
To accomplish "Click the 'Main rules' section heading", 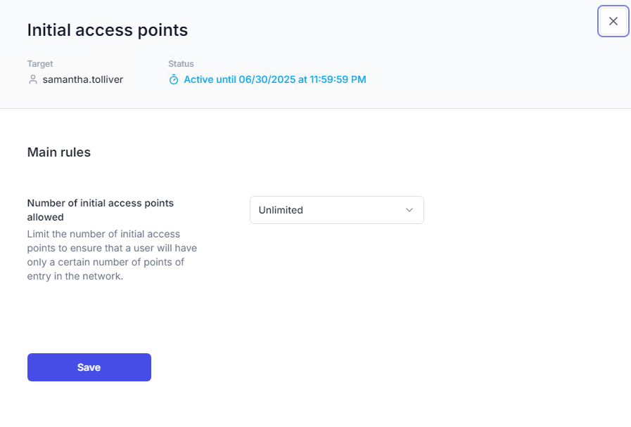I will coord(58,152).
